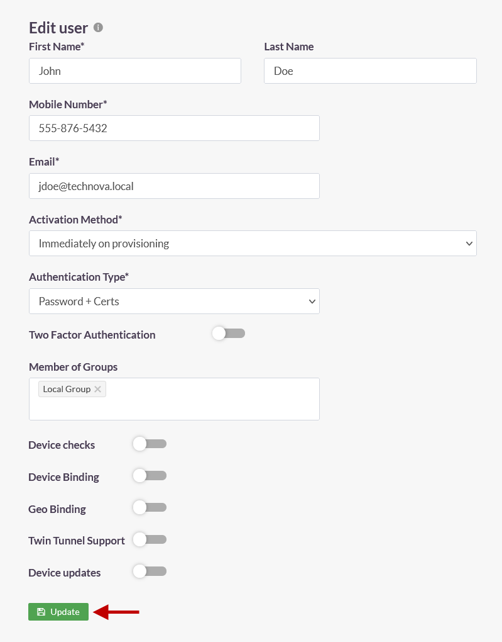Enable Device updates switch

150,571
